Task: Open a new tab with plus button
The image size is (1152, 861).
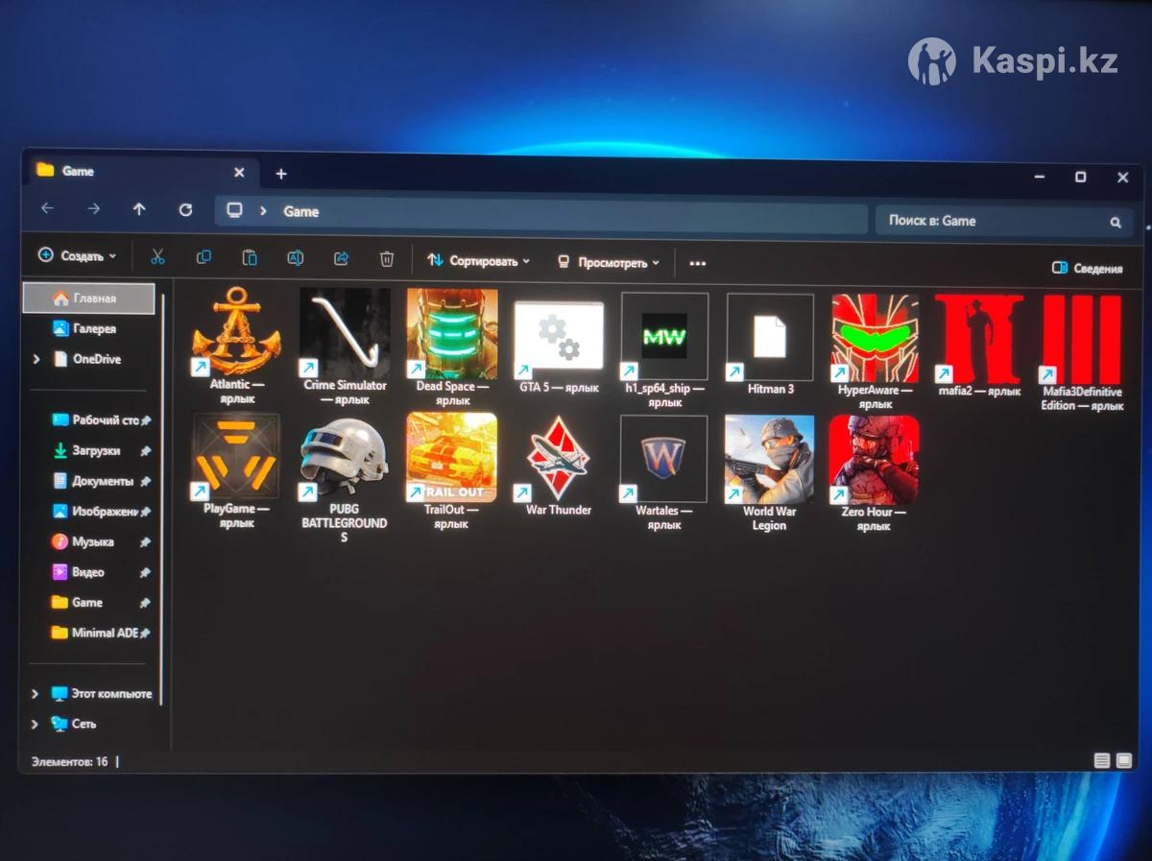Action: [x=281, y=174]
